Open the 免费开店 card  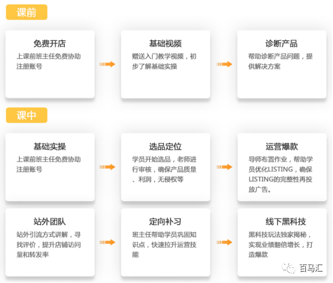coord(50,64)
